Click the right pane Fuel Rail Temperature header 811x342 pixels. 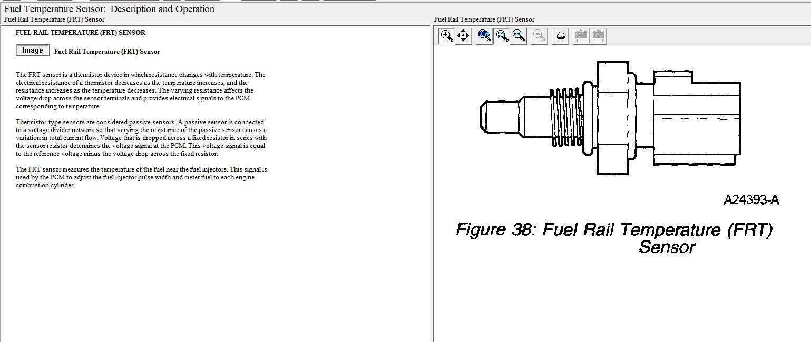[x=484, y=19]
